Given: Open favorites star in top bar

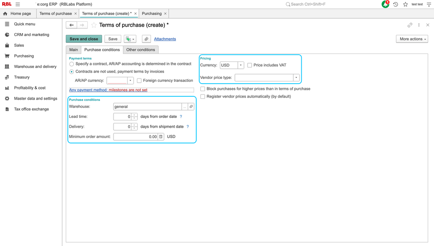Looking at the screenshot, I should (406, 4).
